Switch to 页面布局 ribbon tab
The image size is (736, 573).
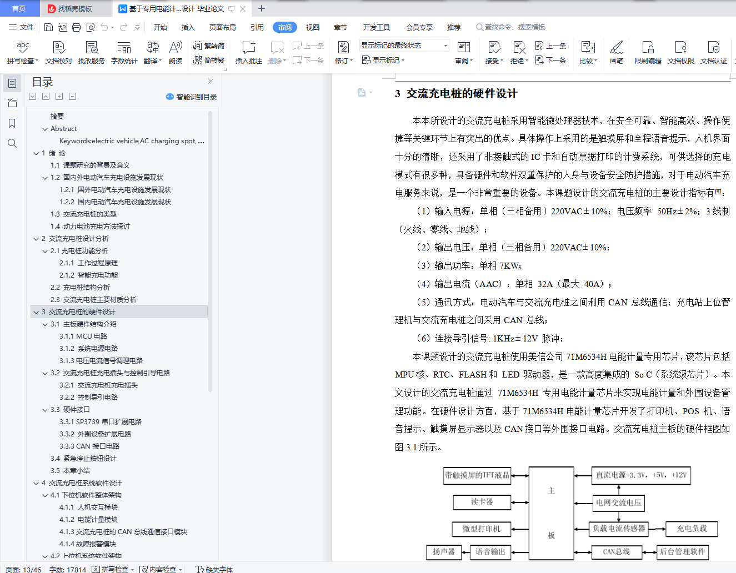click(223, 27)
